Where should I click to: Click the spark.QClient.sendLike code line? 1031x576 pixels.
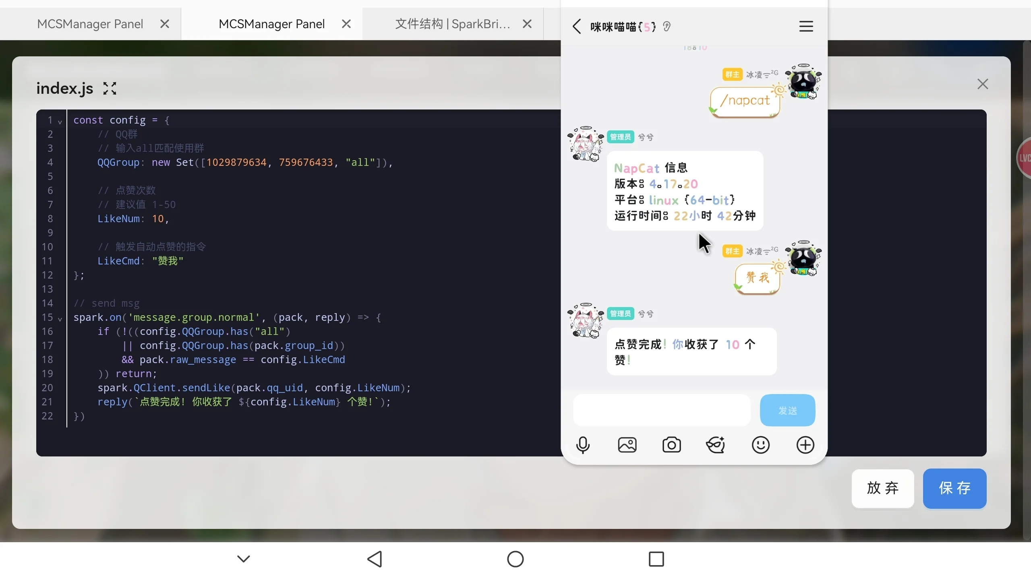pyautogui.click(x=254, y=388)
